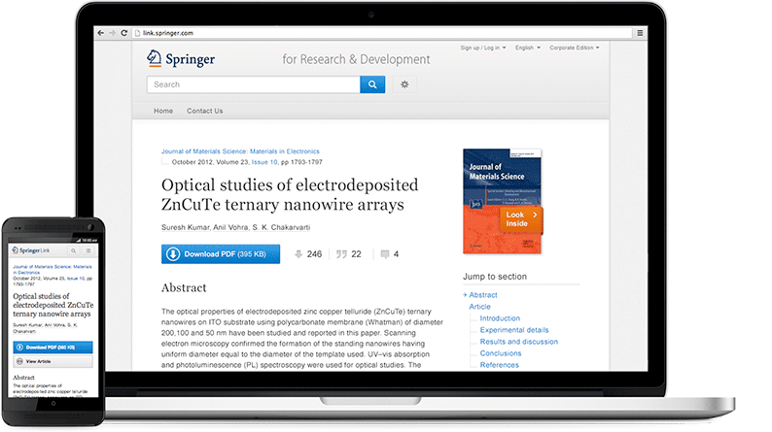Click the Download PDF (395 KB) button
The image size is (772, 432).
click(x=220, y=254)
